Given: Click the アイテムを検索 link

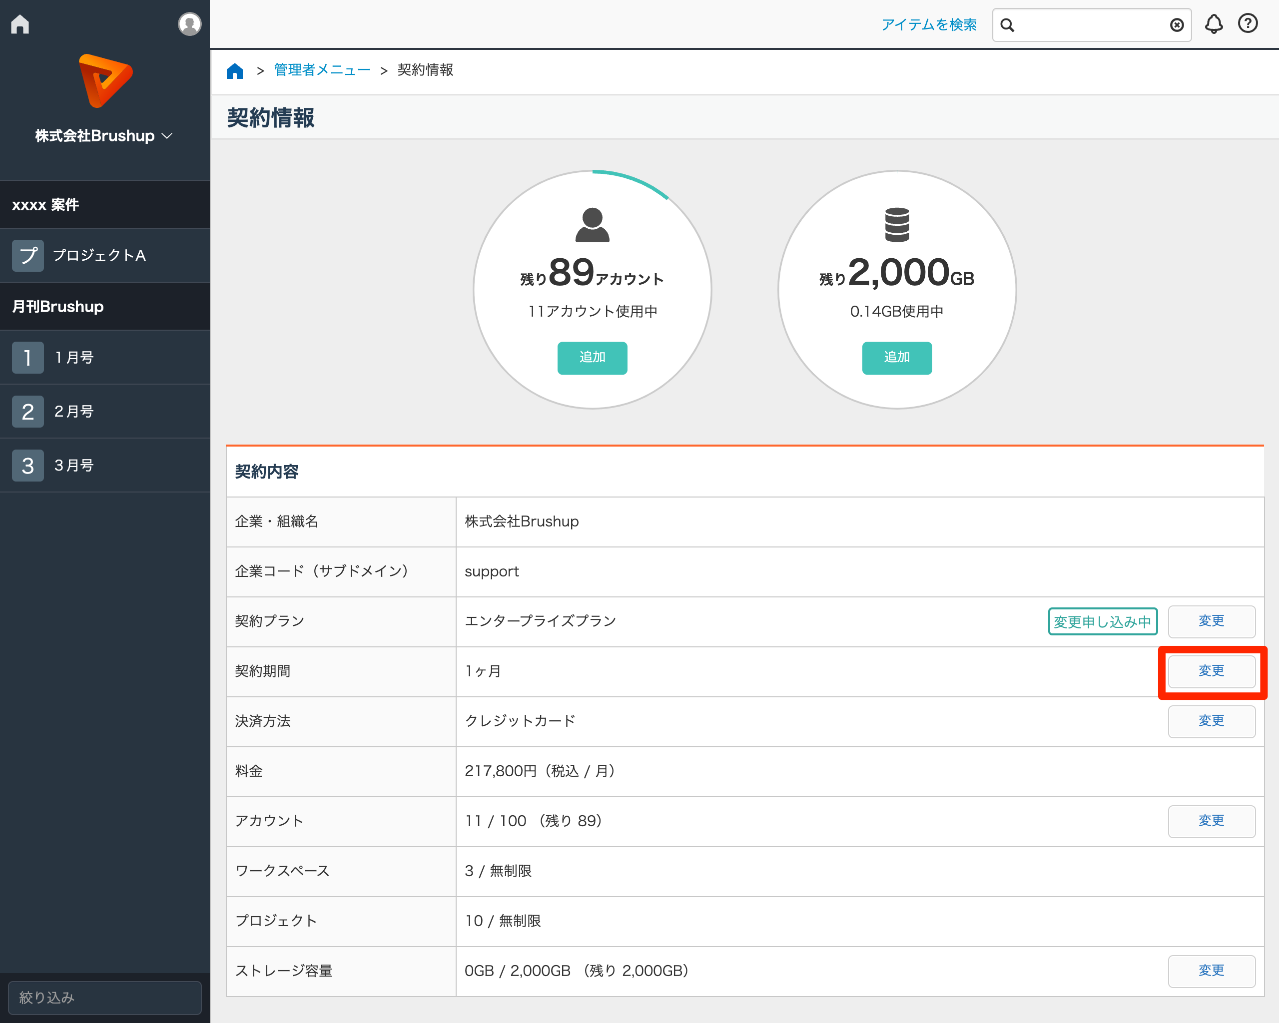Looking at the screenshot, I should (x=928, y=25).
